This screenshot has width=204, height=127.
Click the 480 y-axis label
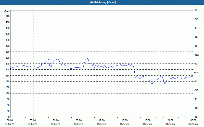(8, 22)
